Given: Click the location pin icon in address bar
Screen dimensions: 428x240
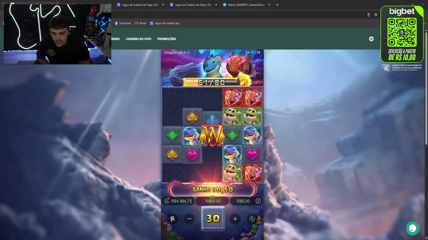Looking at the screenshot, I should [x=368, y=15].
